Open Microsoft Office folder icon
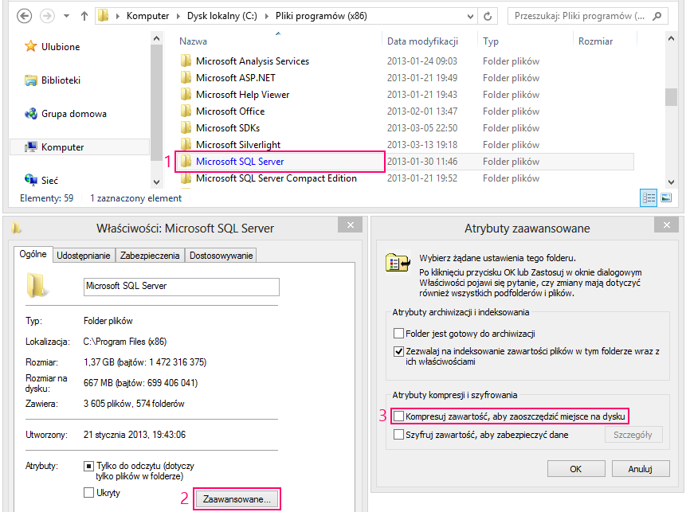The height and width of the screenshot is (512, 686). click(186, 111)
